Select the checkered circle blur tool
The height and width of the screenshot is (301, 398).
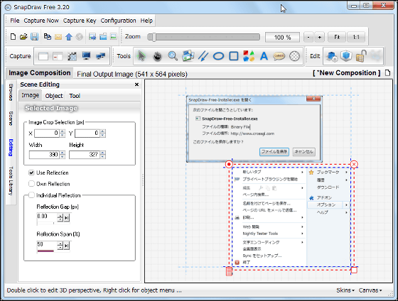[295, 56]
